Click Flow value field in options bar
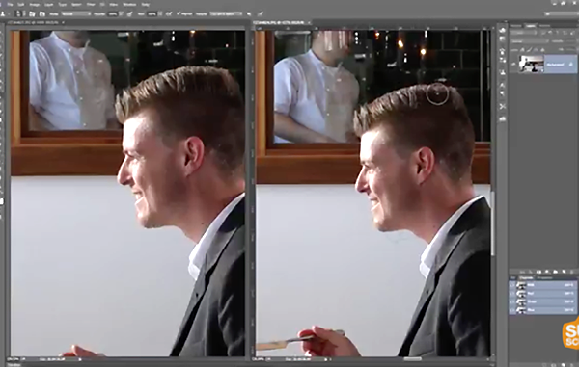 (x=152, y=13)
